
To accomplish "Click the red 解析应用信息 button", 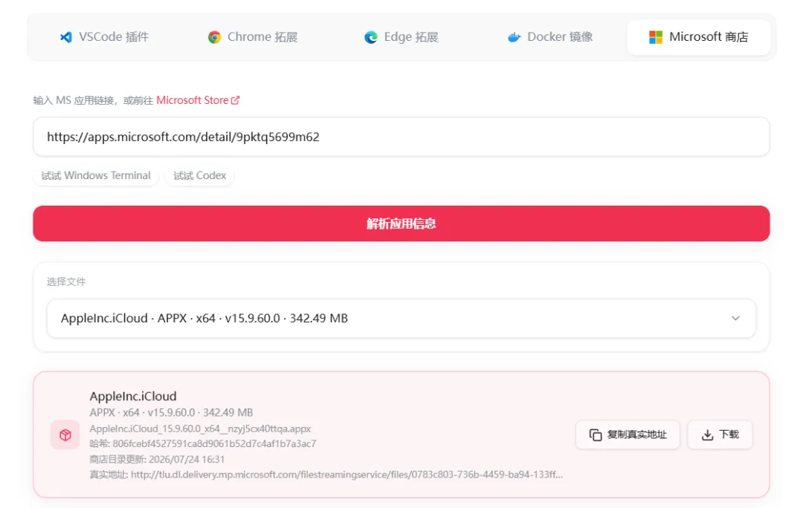I will click(x=401, y=224).
